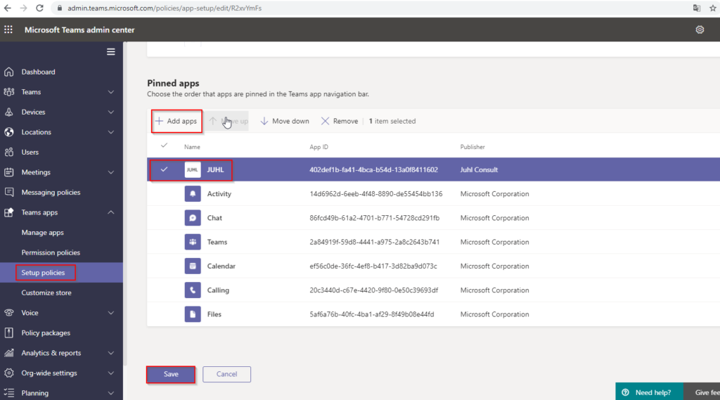Collapse sidebar with hamburger menu icon

click(110, 52)
